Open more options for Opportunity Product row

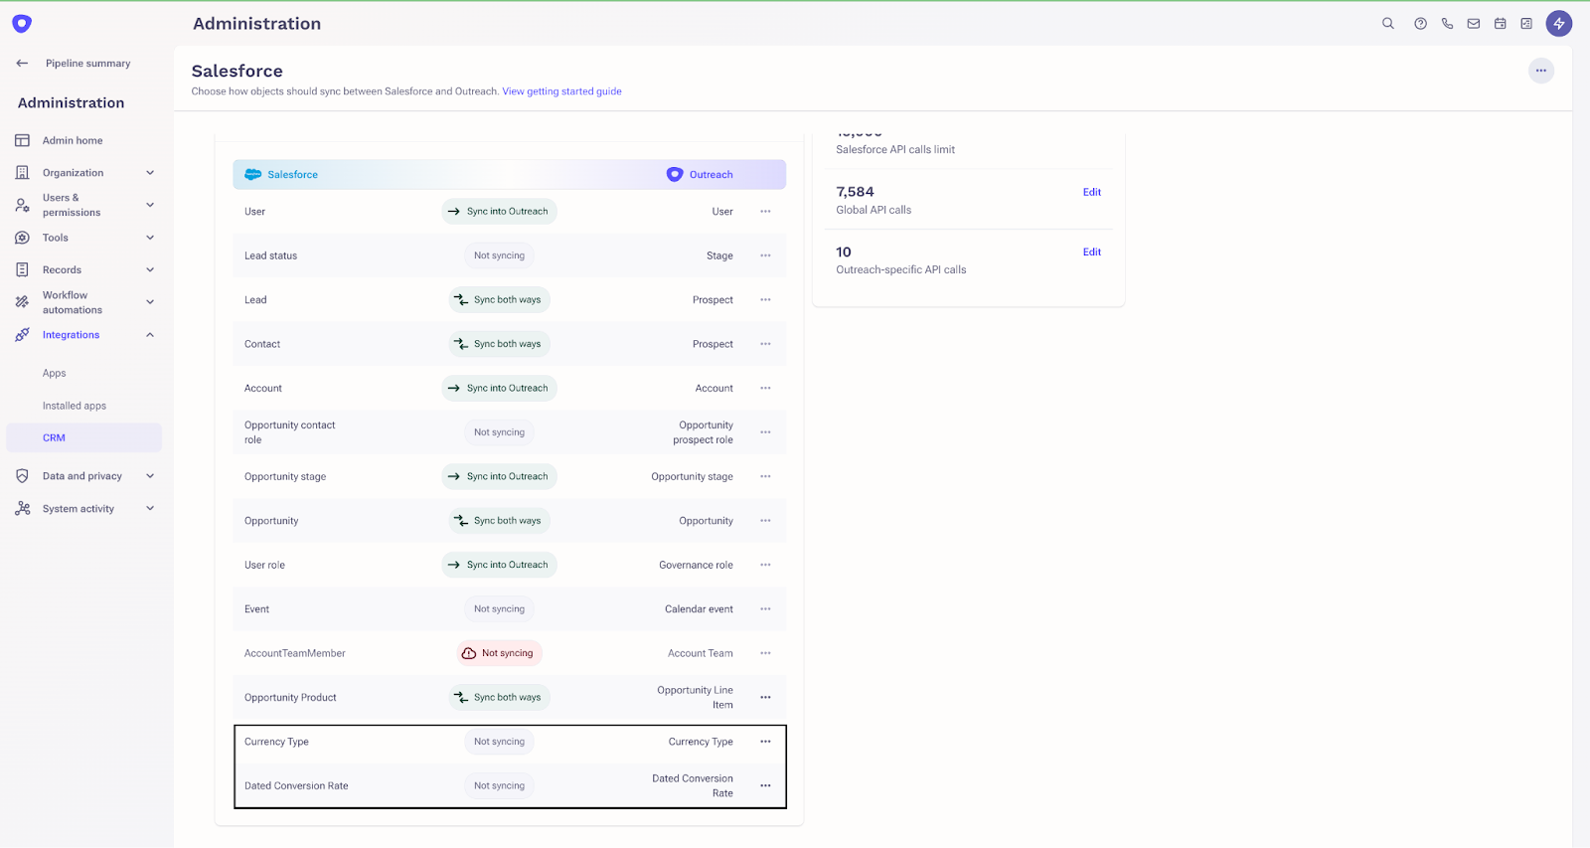click(765, 698)
